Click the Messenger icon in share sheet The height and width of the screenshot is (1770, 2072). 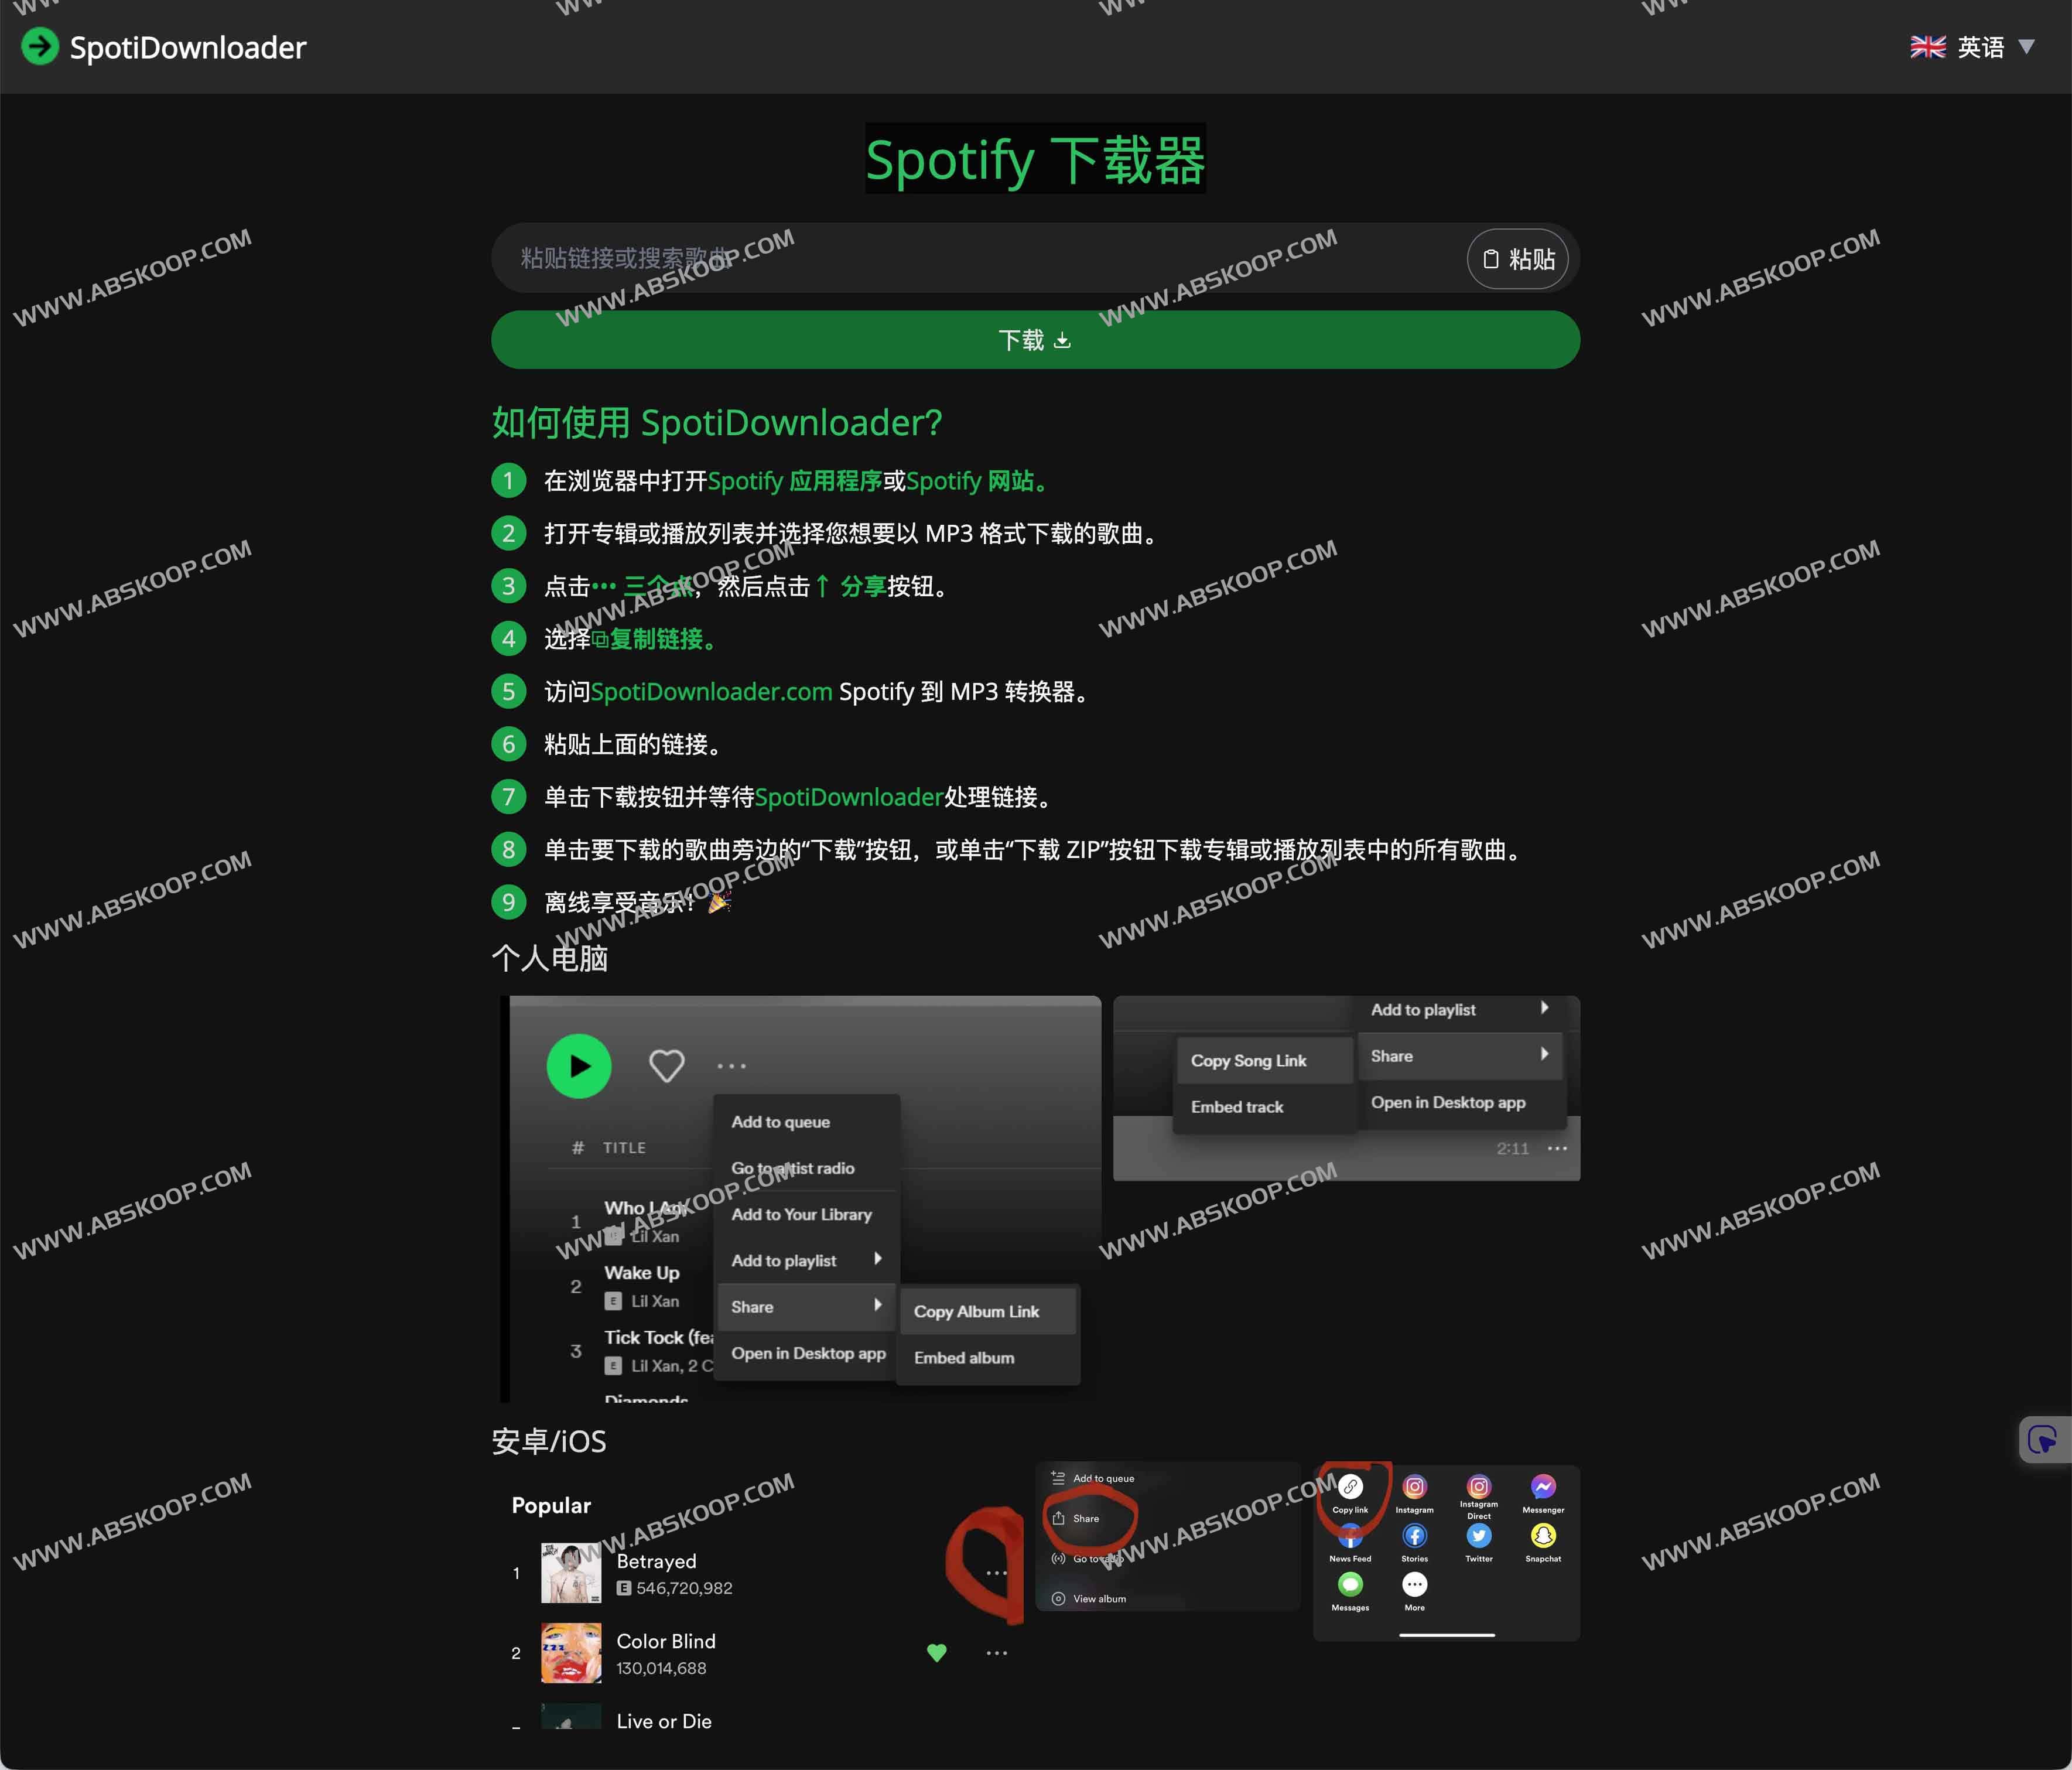click(x=1543, y=1487)
